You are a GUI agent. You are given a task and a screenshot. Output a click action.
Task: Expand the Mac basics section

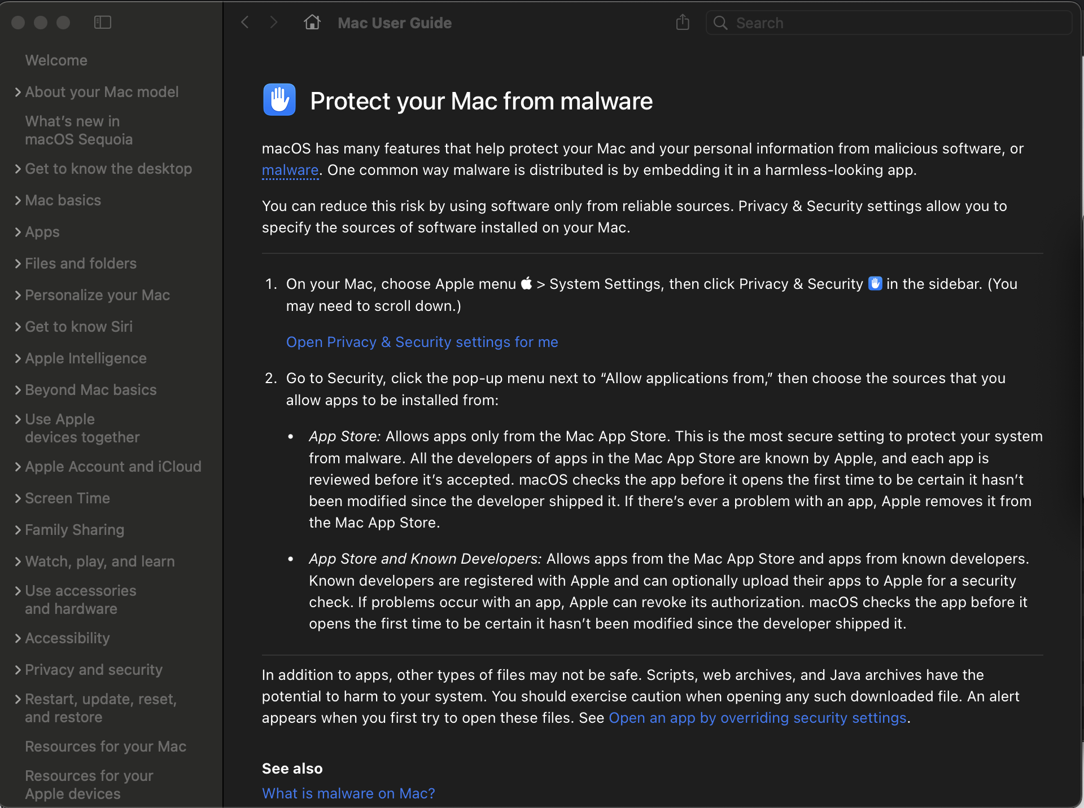point(18,200)
